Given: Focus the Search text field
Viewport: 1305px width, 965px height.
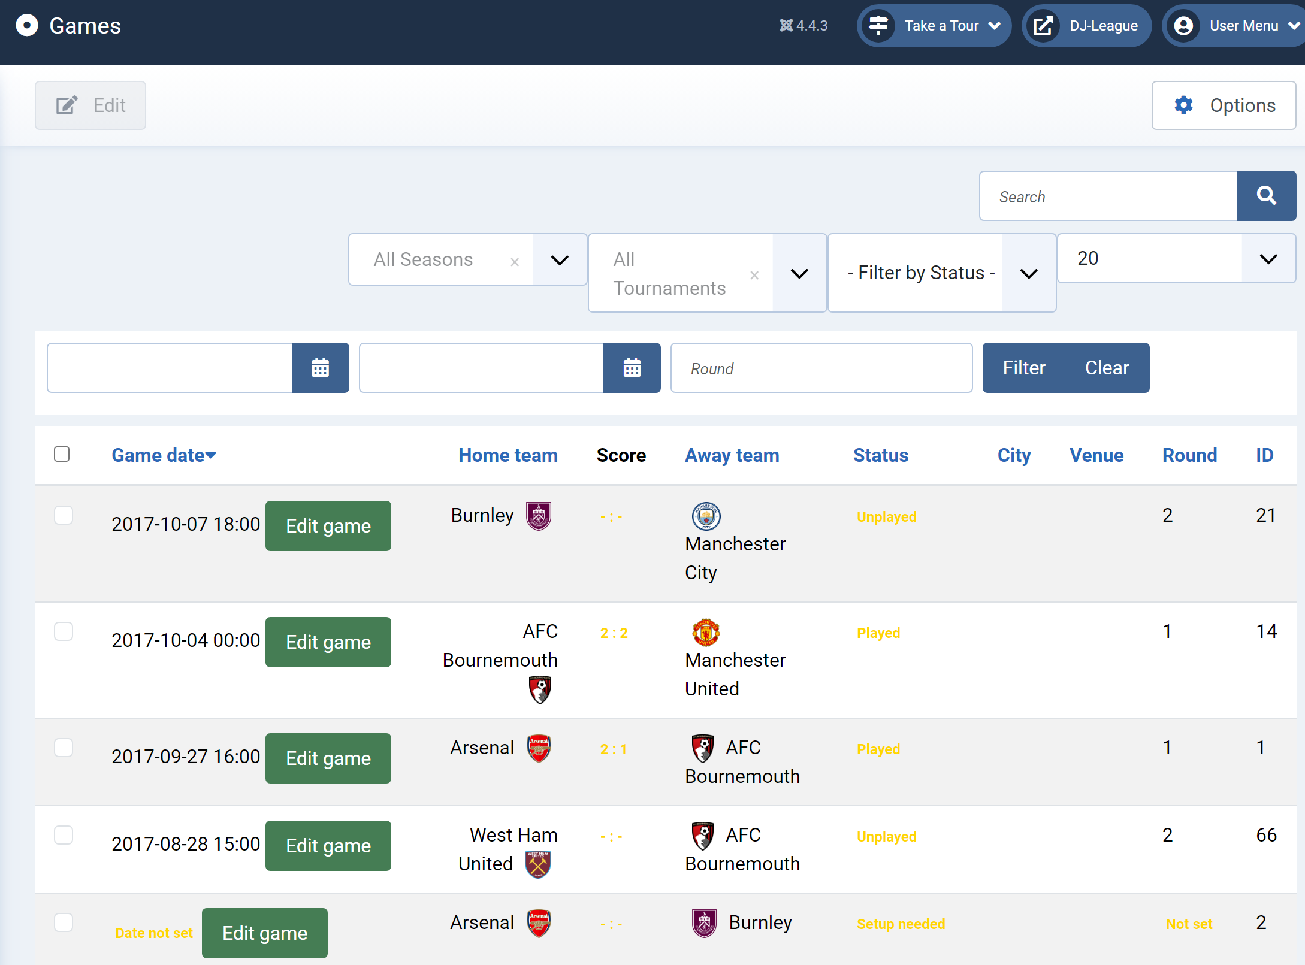Looking at the screenshot, I should (1108, 196).
